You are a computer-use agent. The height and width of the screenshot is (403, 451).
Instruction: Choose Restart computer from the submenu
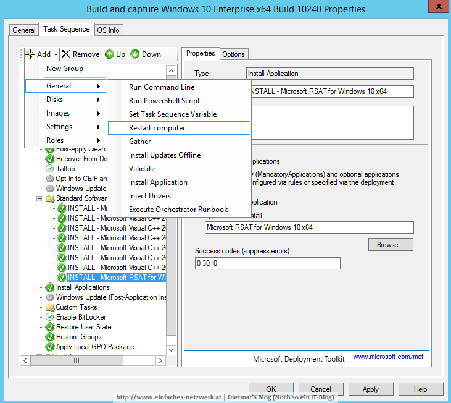[179, 128]
